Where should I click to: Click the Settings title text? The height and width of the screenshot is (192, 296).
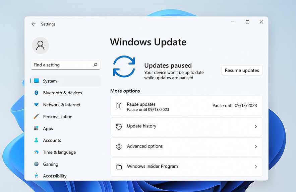(x=48, y=24)
